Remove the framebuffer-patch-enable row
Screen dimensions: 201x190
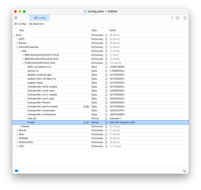tap(88, 107)
